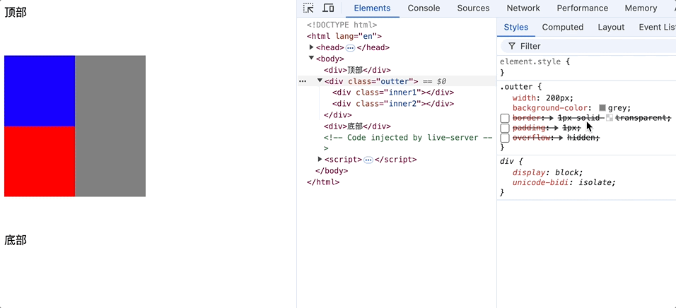Enable the padding property checkbox
676x308 pixels.
coord(506,129)
